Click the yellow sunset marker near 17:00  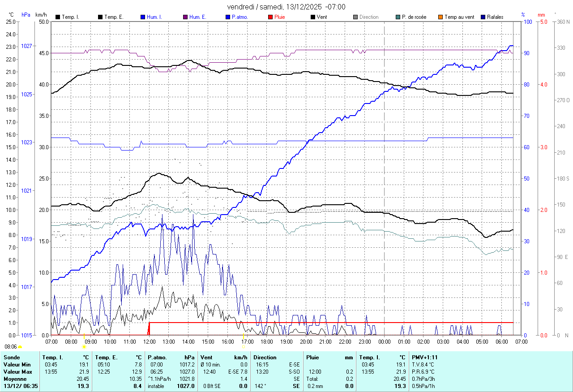click(244, 346)
